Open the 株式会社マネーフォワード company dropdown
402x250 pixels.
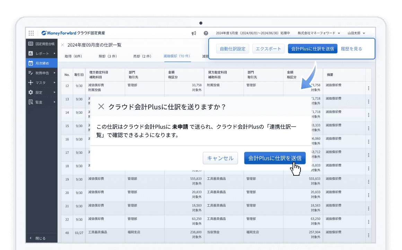319,33
